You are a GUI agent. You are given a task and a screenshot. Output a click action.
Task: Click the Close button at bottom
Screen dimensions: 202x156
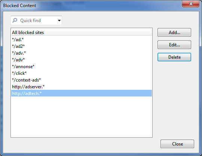[177, 144]
